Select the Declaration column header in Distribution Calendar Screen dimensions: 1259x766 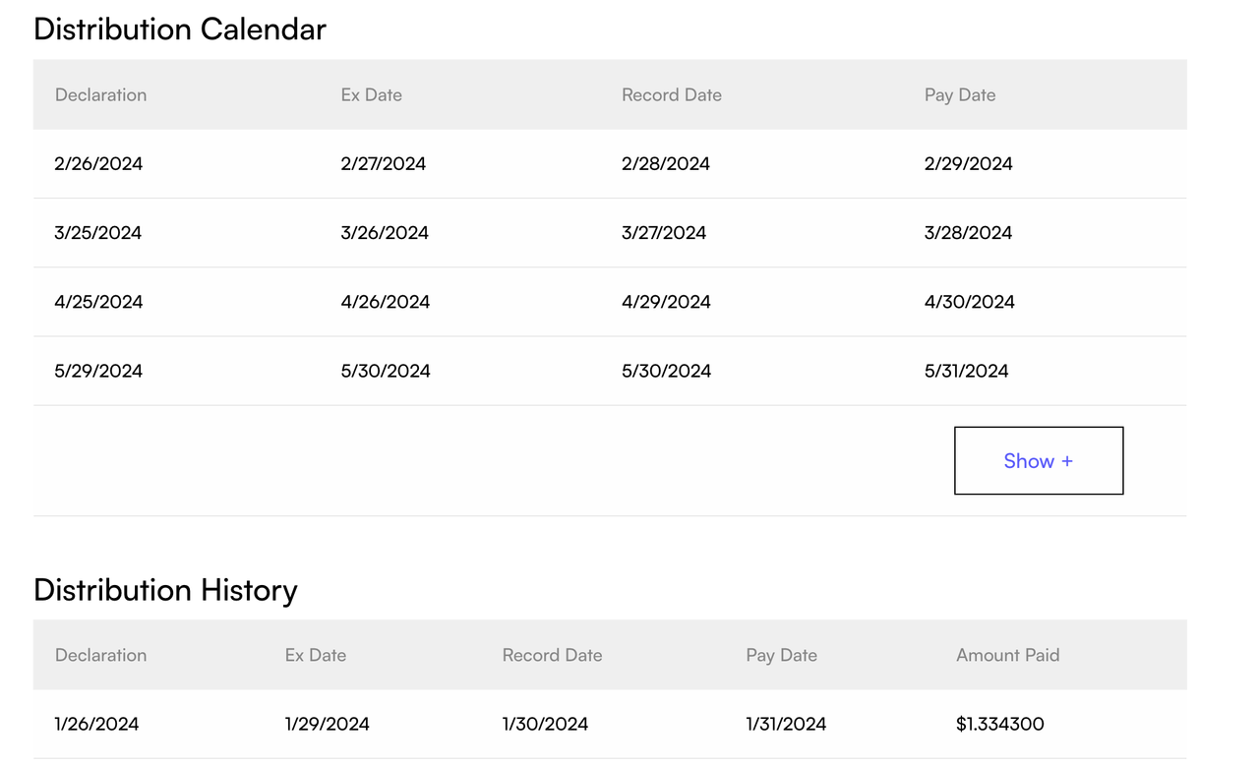[100, 94]
